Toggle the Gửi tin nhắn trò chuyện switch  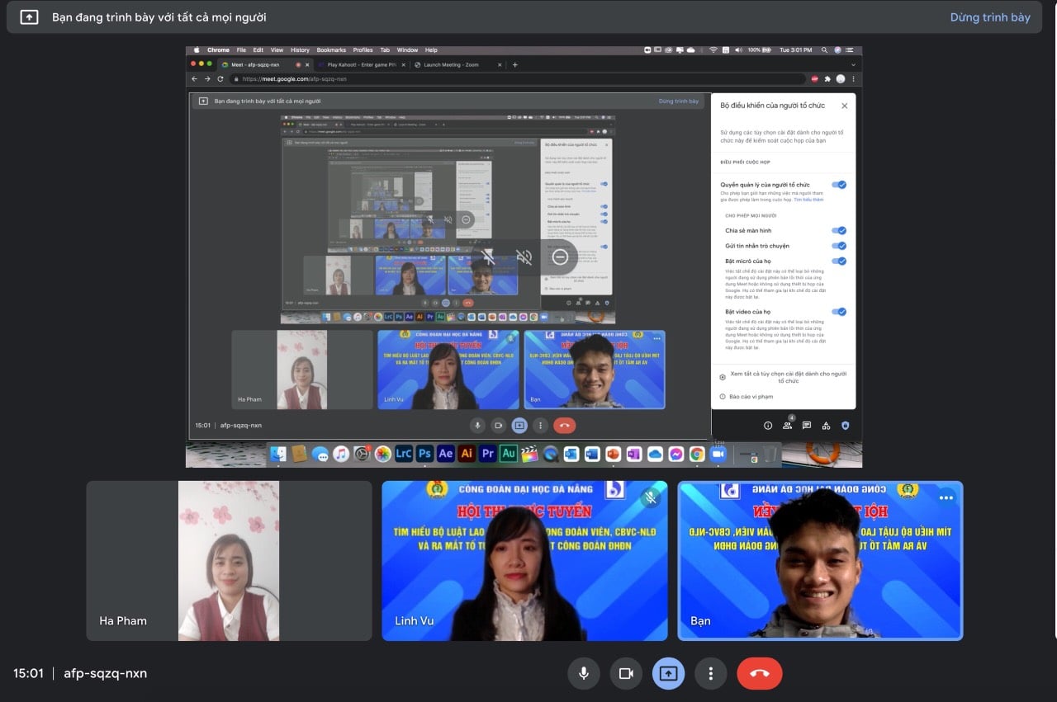click(839, 246)
